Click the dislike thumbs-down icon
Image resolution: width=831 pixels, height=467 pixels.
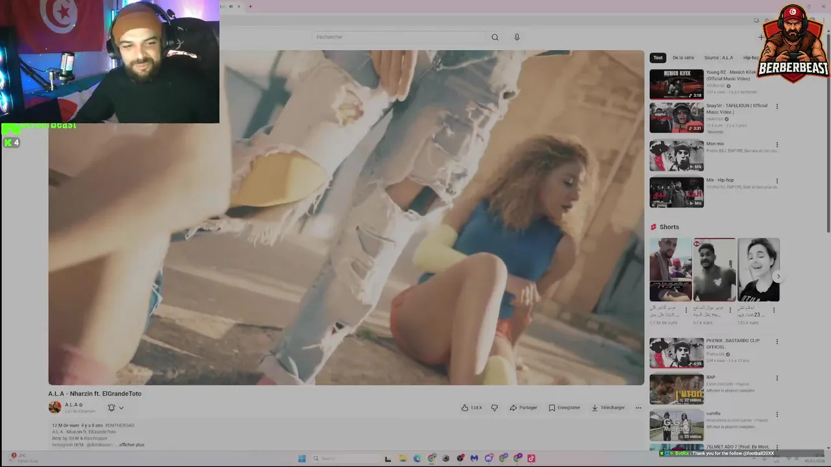click(x=495, y=407)
